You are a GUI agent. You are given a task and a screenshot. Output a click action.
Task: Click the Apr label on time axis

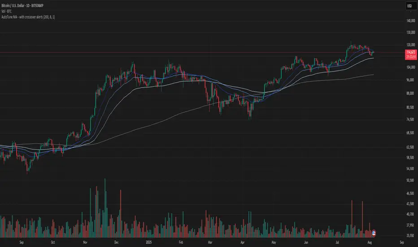pyautogui.click(x=243, y=241)
